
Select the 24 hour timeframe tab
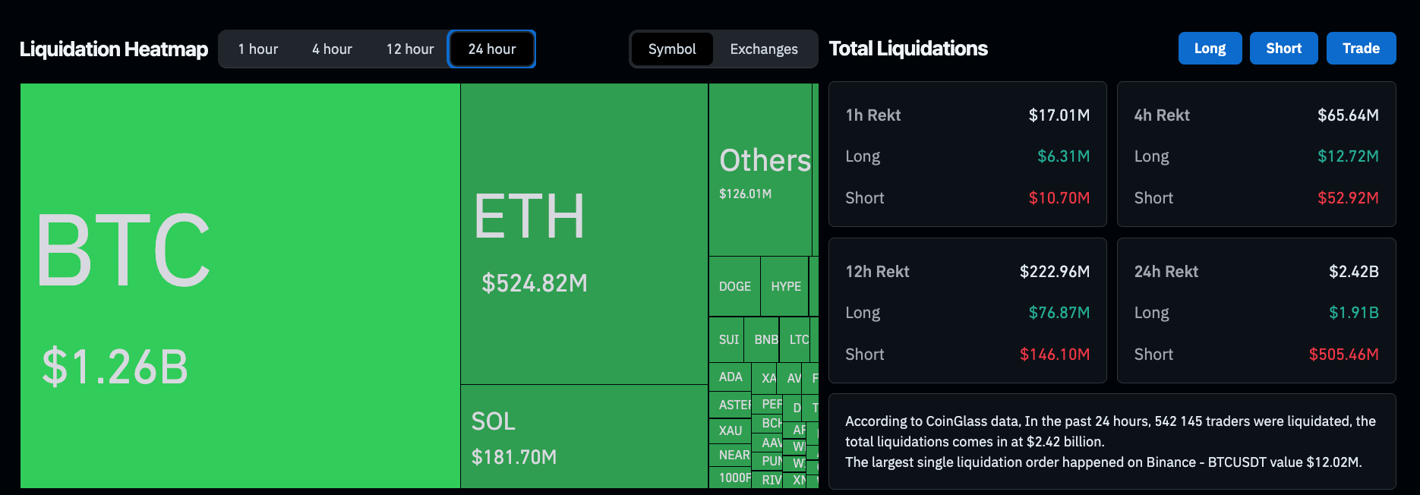492,49
